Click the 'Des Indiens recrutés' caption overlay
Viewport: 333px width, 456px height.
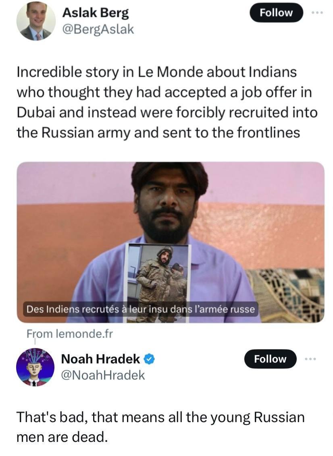pos(141,309)
